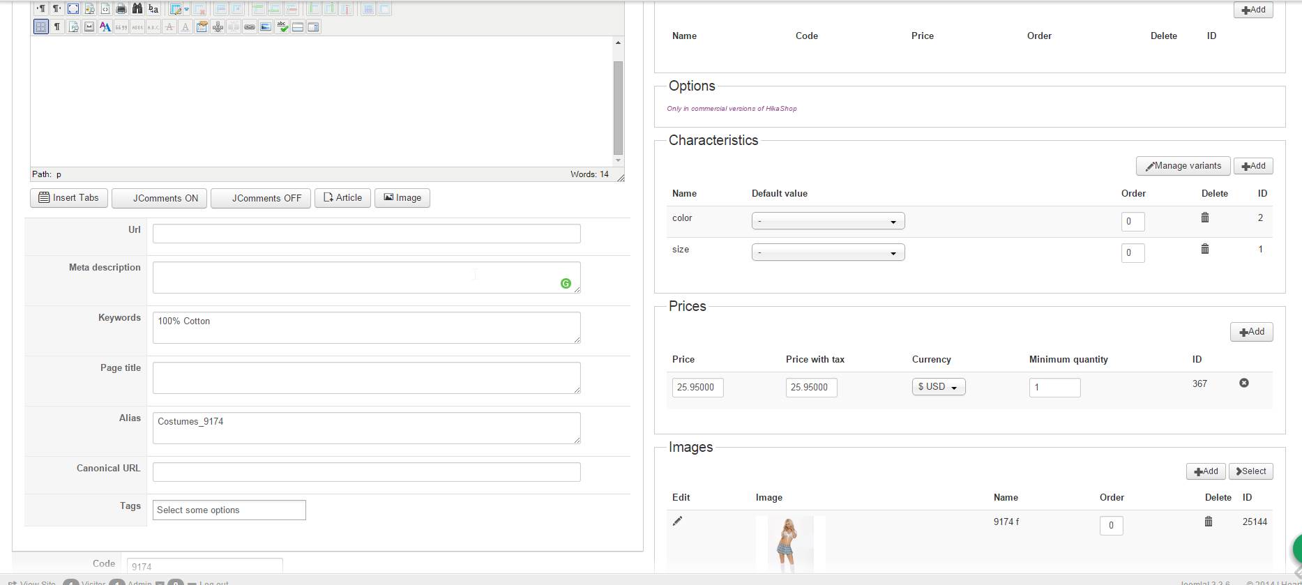Open Find with the binoculars icon

[x=137, y=9]
